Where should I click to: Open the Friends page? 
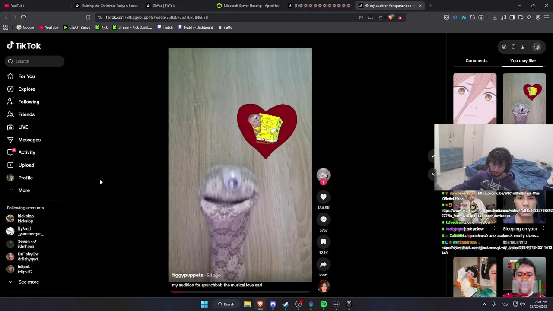[x=21, y=114]
